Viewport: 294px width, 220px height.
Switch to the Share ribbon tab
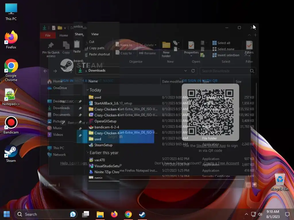(79, 34)
